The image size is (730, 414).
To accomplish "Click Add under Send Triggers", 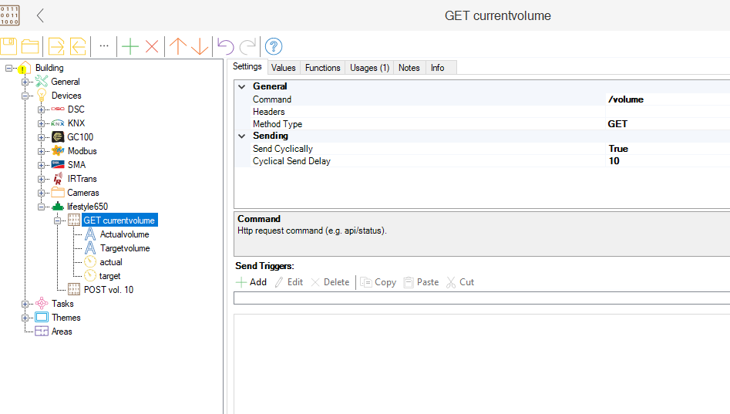I will click(251, 282).
